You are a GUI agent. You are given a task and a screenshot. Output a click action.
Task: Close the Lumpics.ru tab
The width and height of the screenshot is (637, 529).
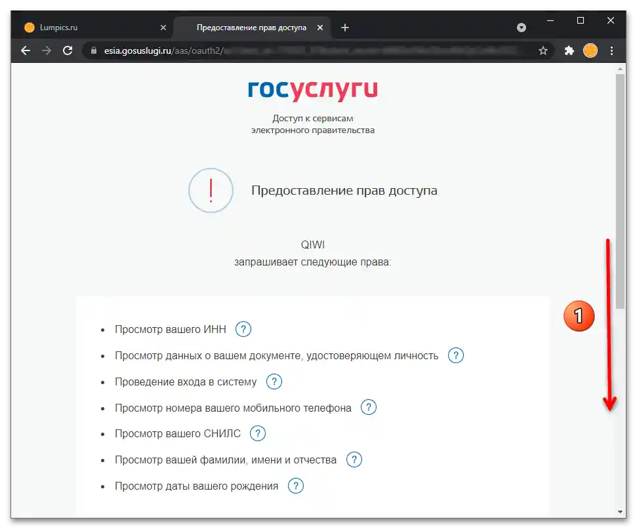163,28
